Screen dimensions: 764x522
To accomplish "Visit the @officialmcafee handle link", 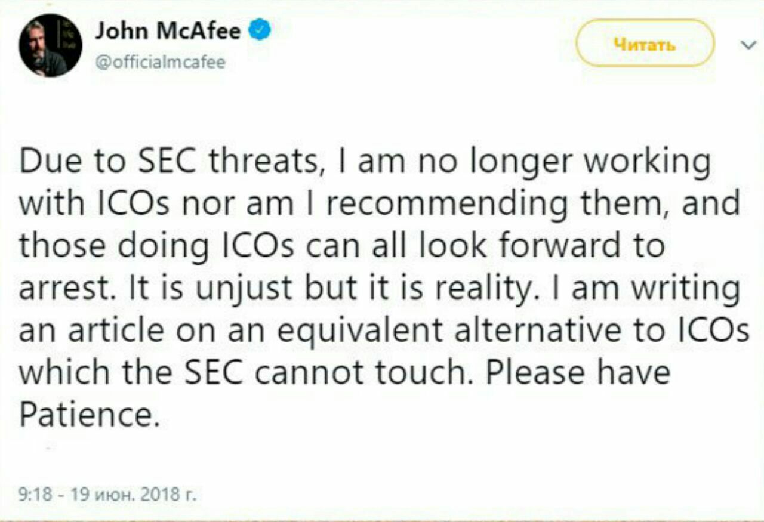I will pos(161,62).
